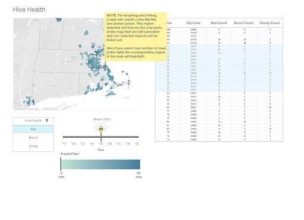This screenshot has width=304, height=220.
Task: Click the Frame Filter label
Action: coord(69,154)
